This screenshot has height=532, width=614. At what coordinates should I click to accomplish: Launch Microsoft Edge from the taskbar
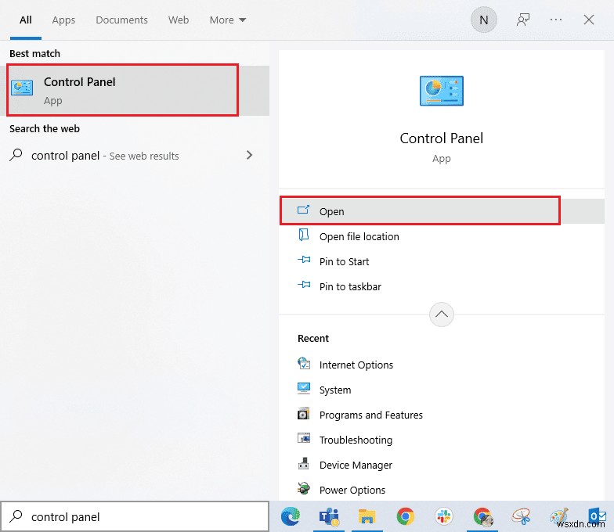click(x=291, y=516)
